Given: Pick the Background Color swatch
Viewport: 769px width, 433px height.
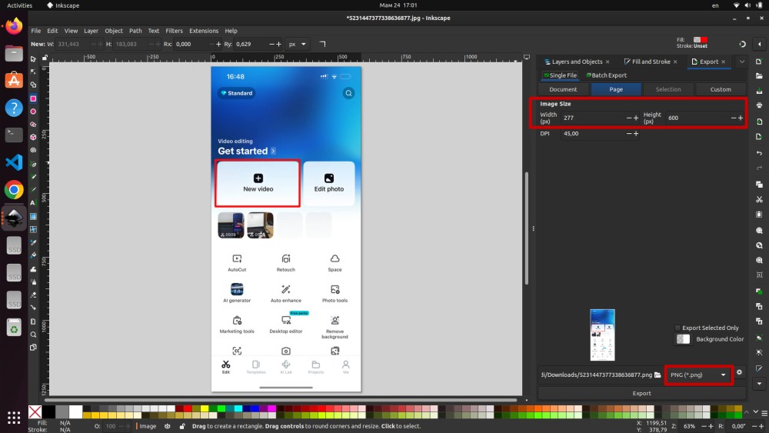Looking at the screenshot, I should coord(683,339).
